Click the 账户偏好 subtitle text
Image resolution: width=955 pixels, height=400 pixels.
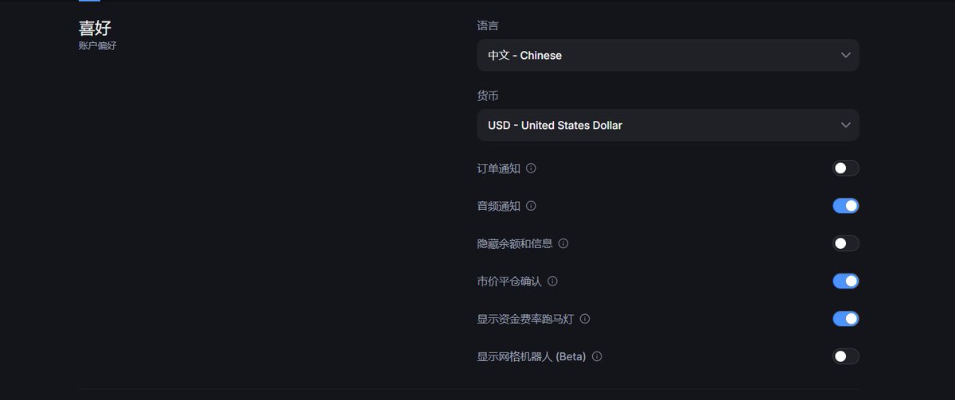click(x=98, y=46)
